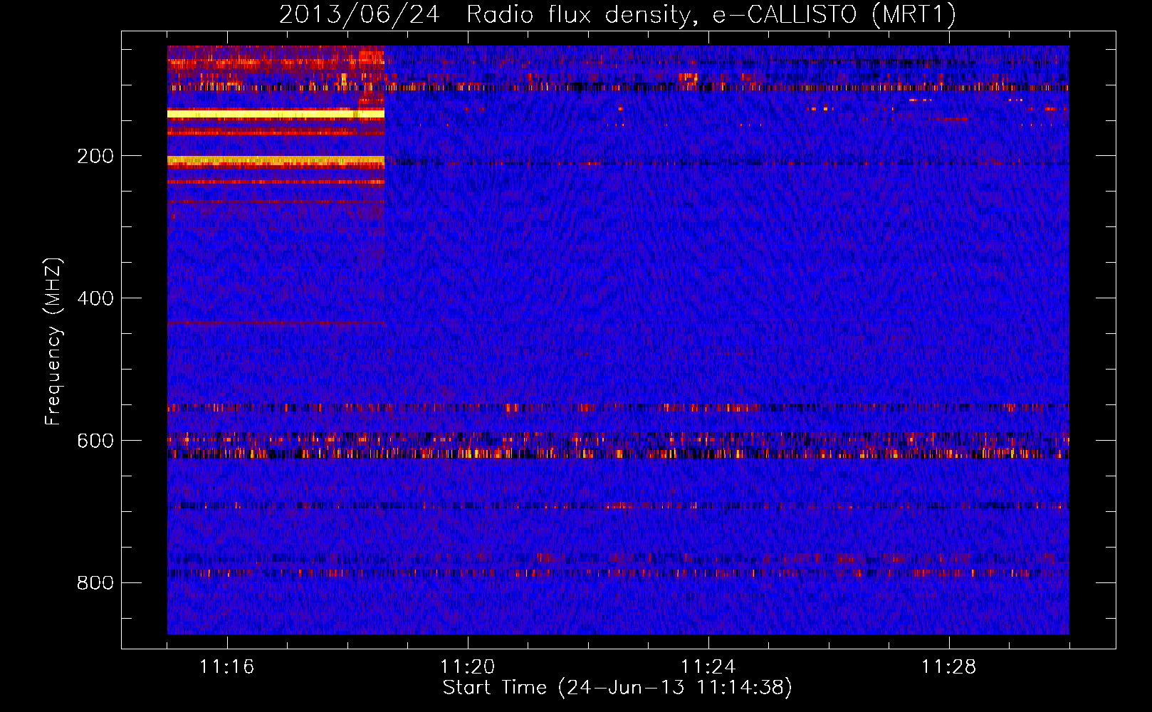Click the 11:24 time tick label
The image size is (1152, 712).
click(x=708, y=666)
